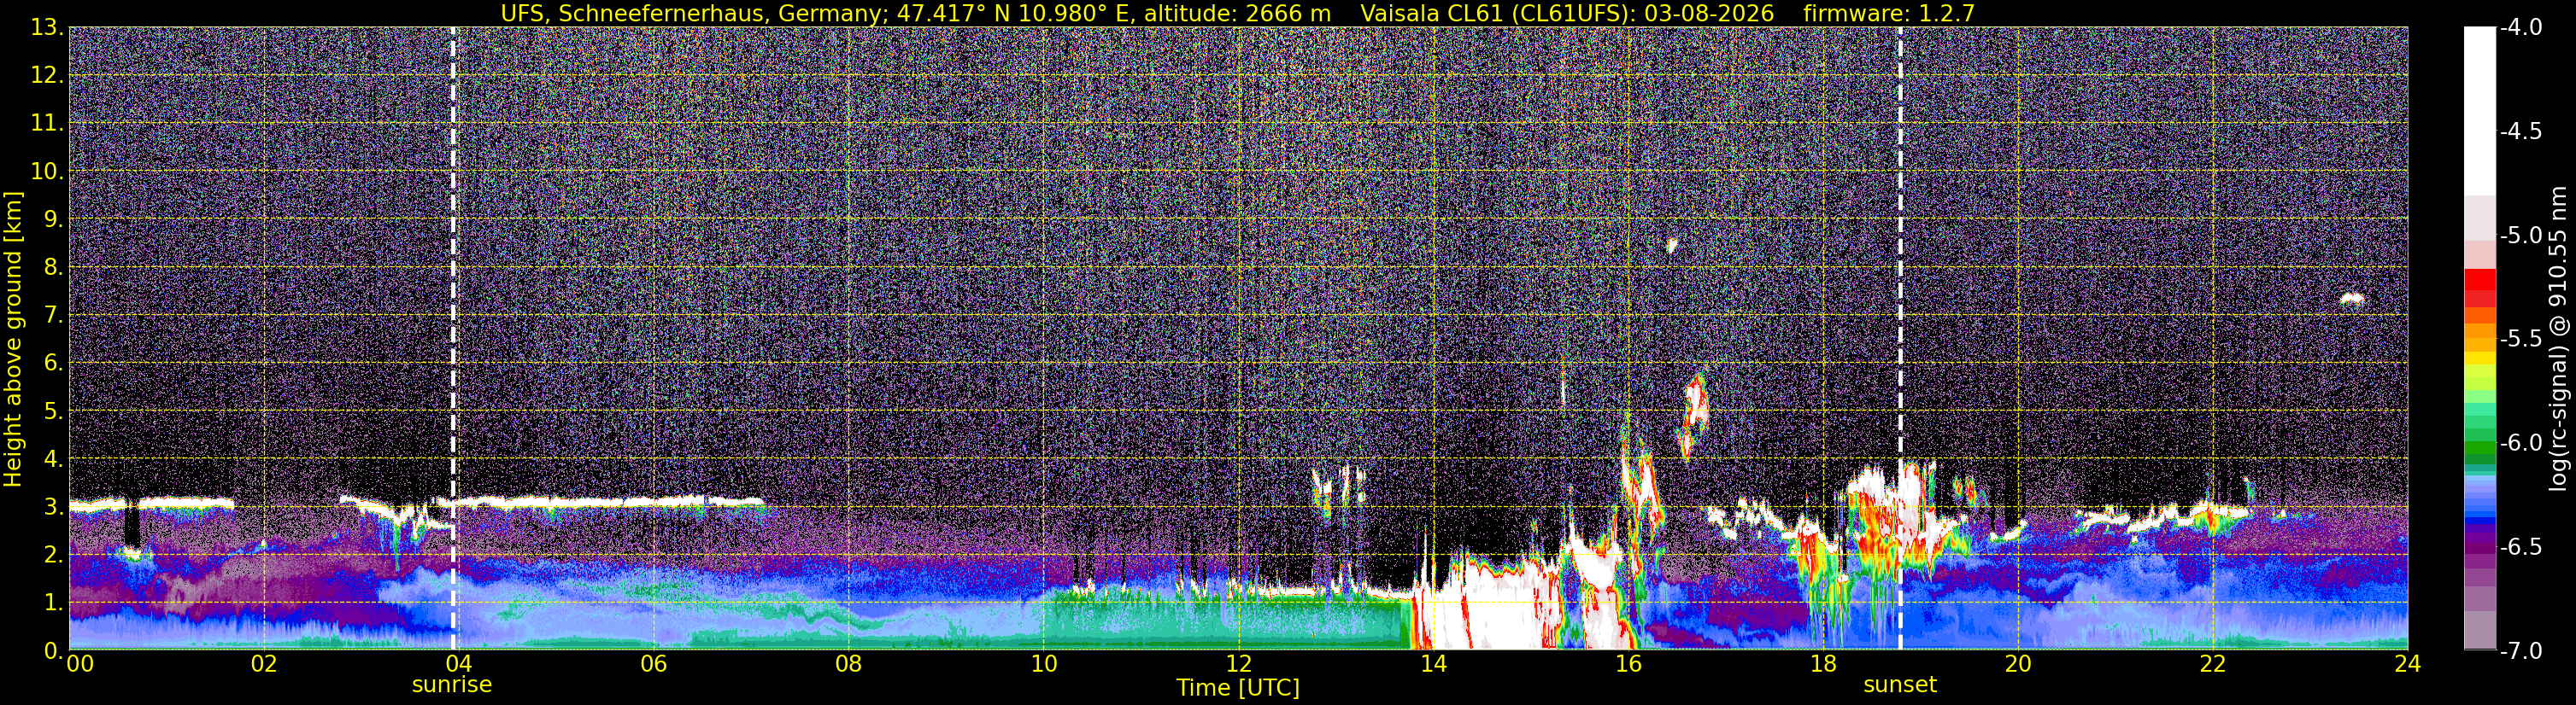Click the white dashed sunrise line
The image size is (2576, 705).
pyautogui.click(x=453, y=339)
